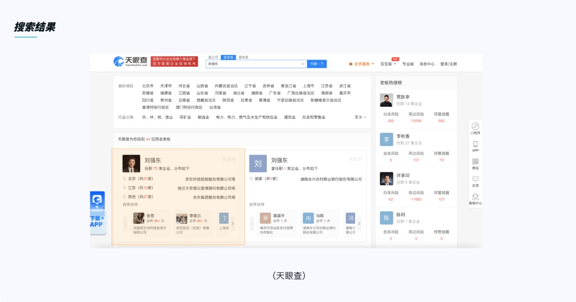Image resolution: width=576 pixels, height=302 pixels.
Task: Filter by 新疆维吾尔自治区 region
Action: point(326,101)
